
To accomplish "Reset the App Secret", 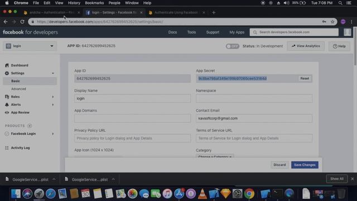I will 305,78.
